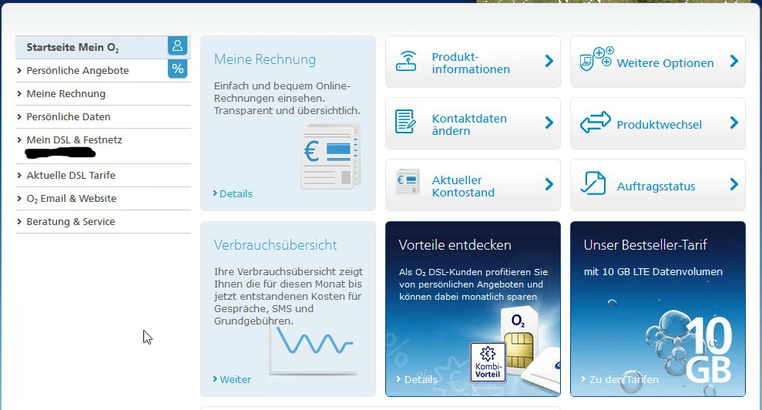
Task: Click the chevron on the Produktwechsel tile
Action: click(x=733, y=123)
